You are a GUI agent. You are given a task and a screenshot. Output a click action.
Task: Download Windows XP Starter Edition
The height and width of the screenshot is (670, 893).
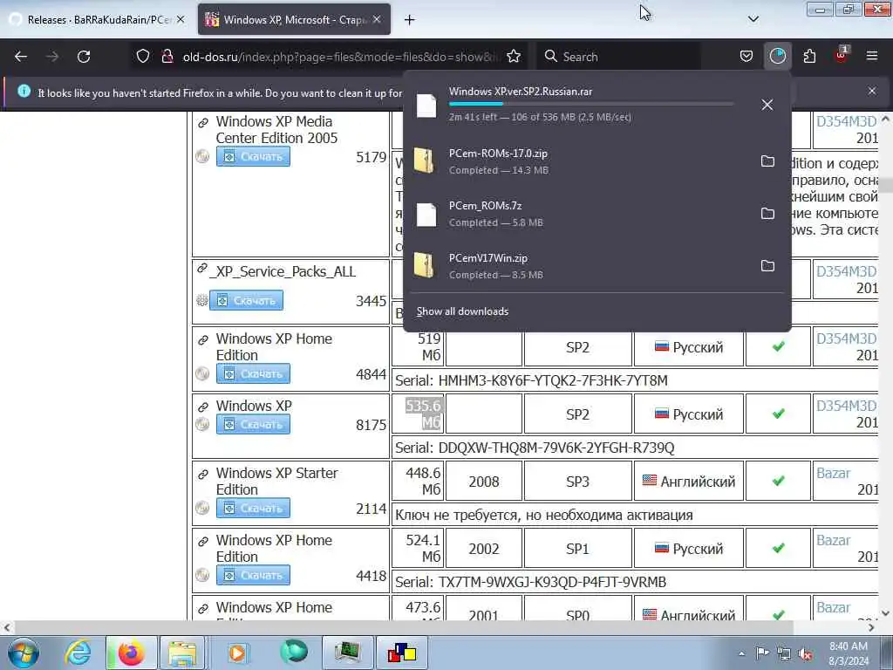[x=253, y=509]
